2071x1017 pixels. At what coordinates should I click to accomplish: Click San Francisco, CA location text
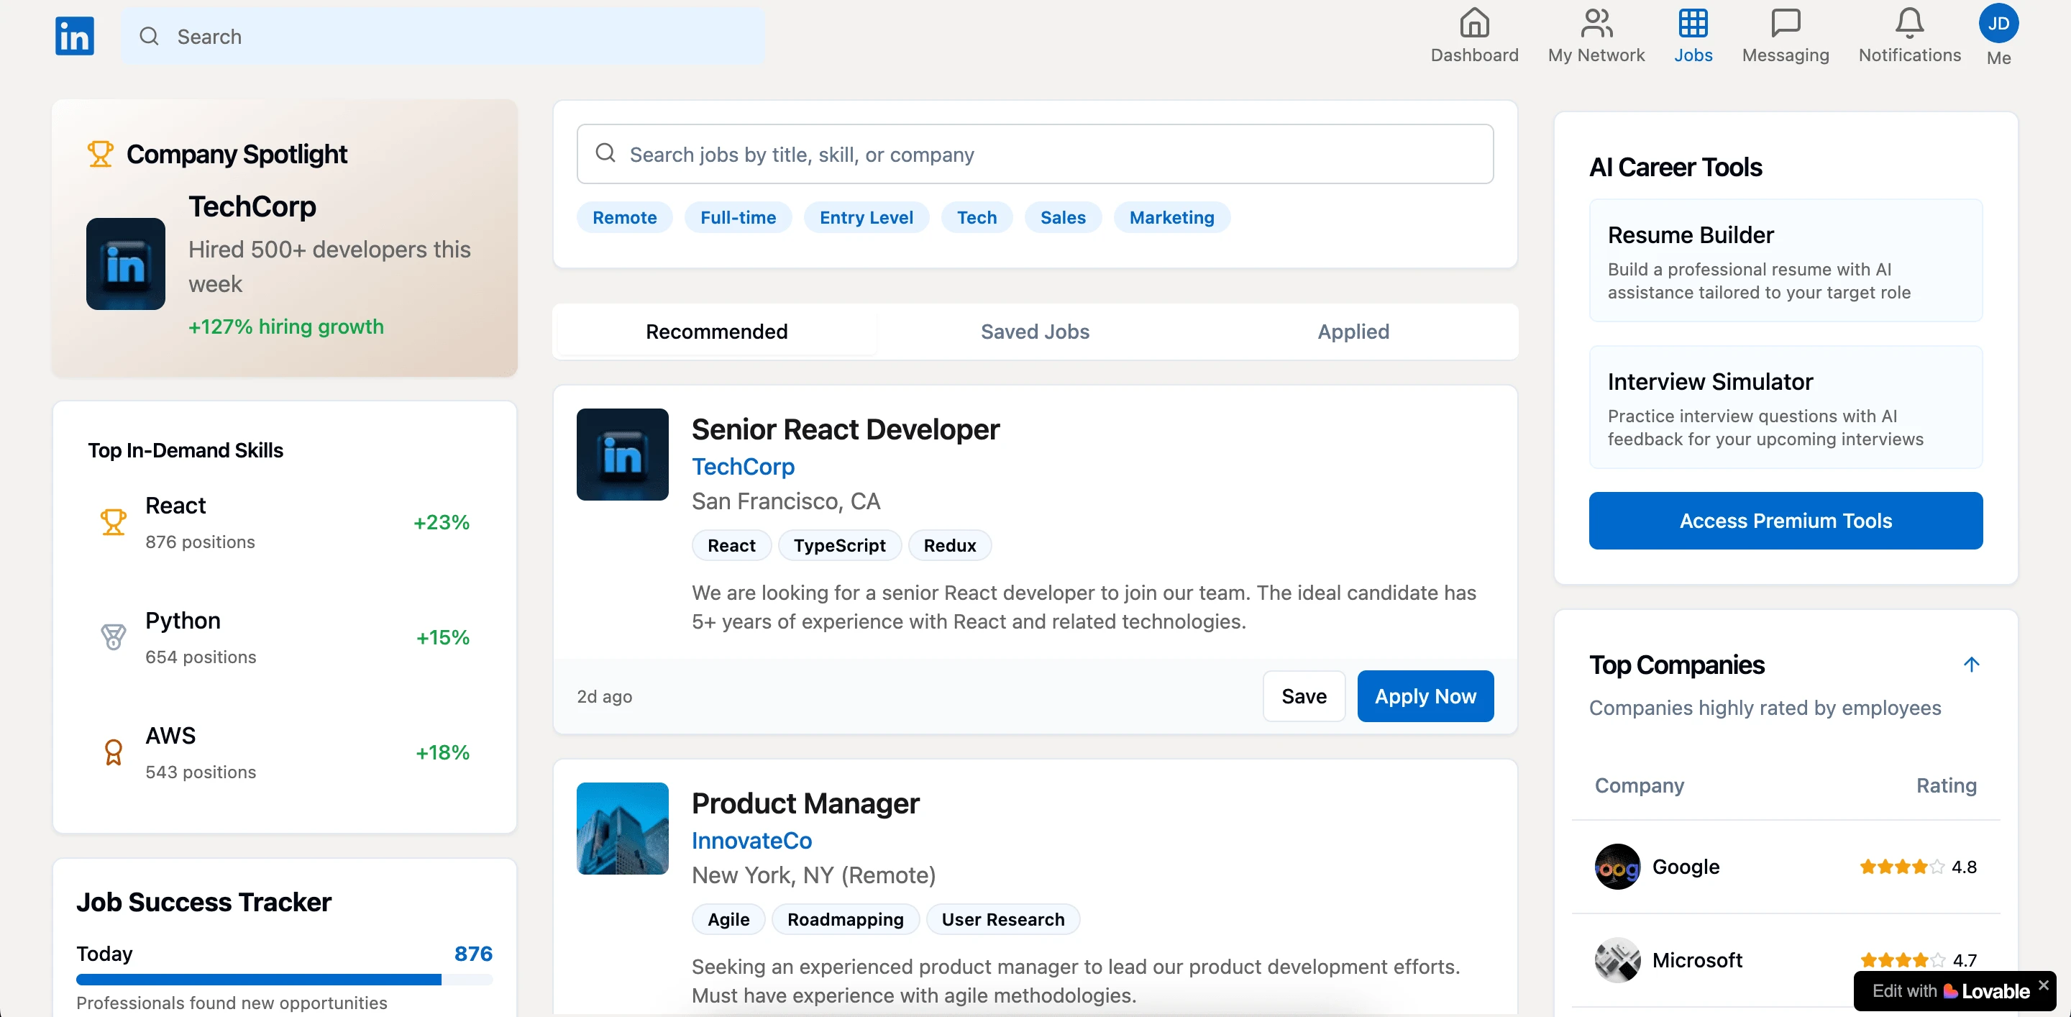(785, 501)
